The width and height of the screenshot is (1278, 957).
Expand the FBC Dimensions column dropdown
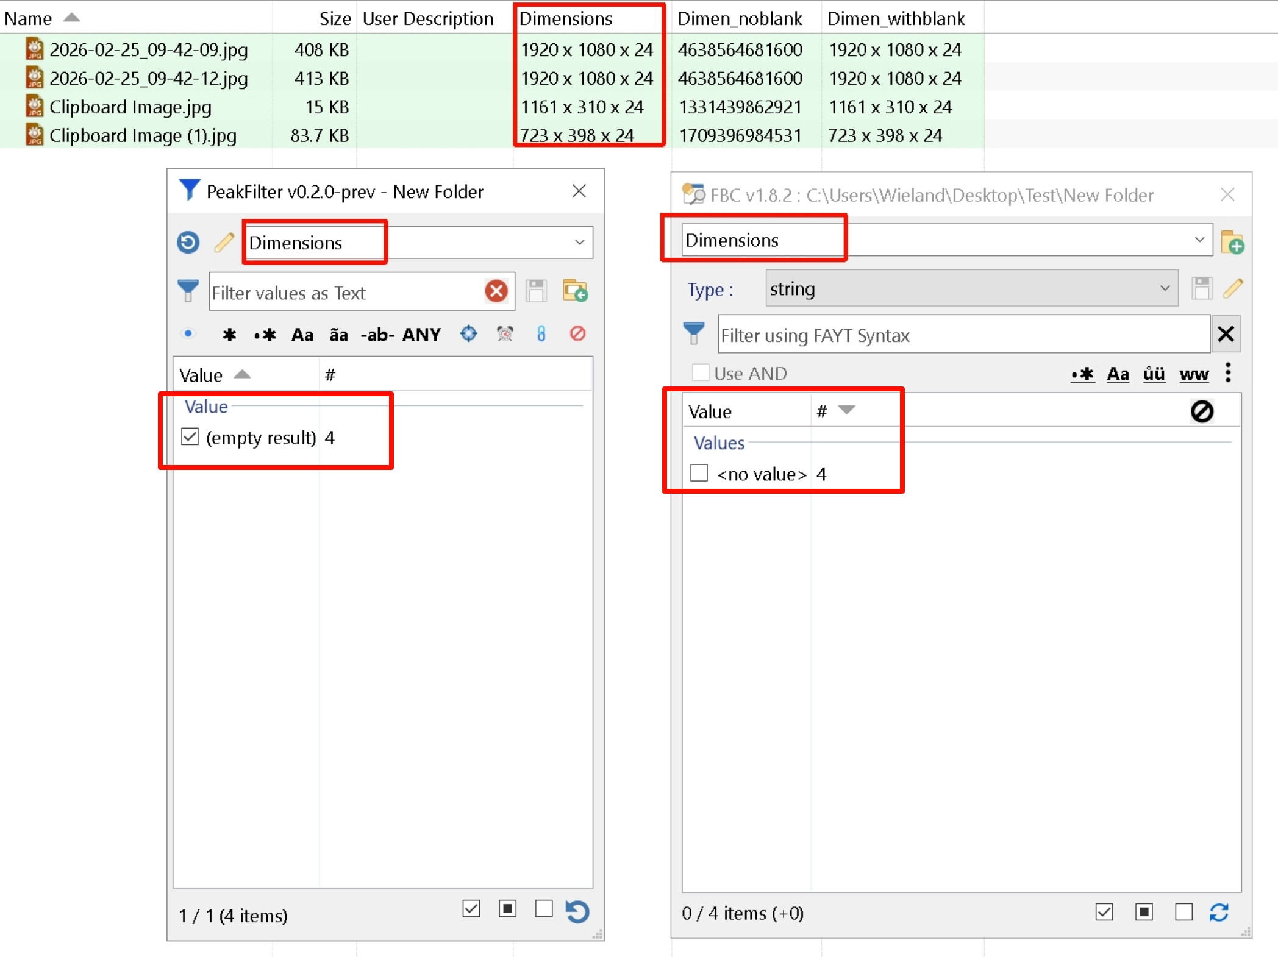tap(1199, 240)
